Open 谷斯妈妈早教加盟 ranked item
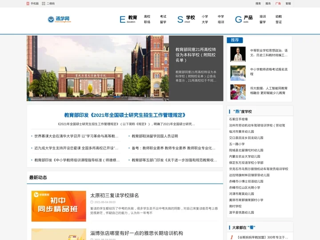 click(x=263, y=237)
